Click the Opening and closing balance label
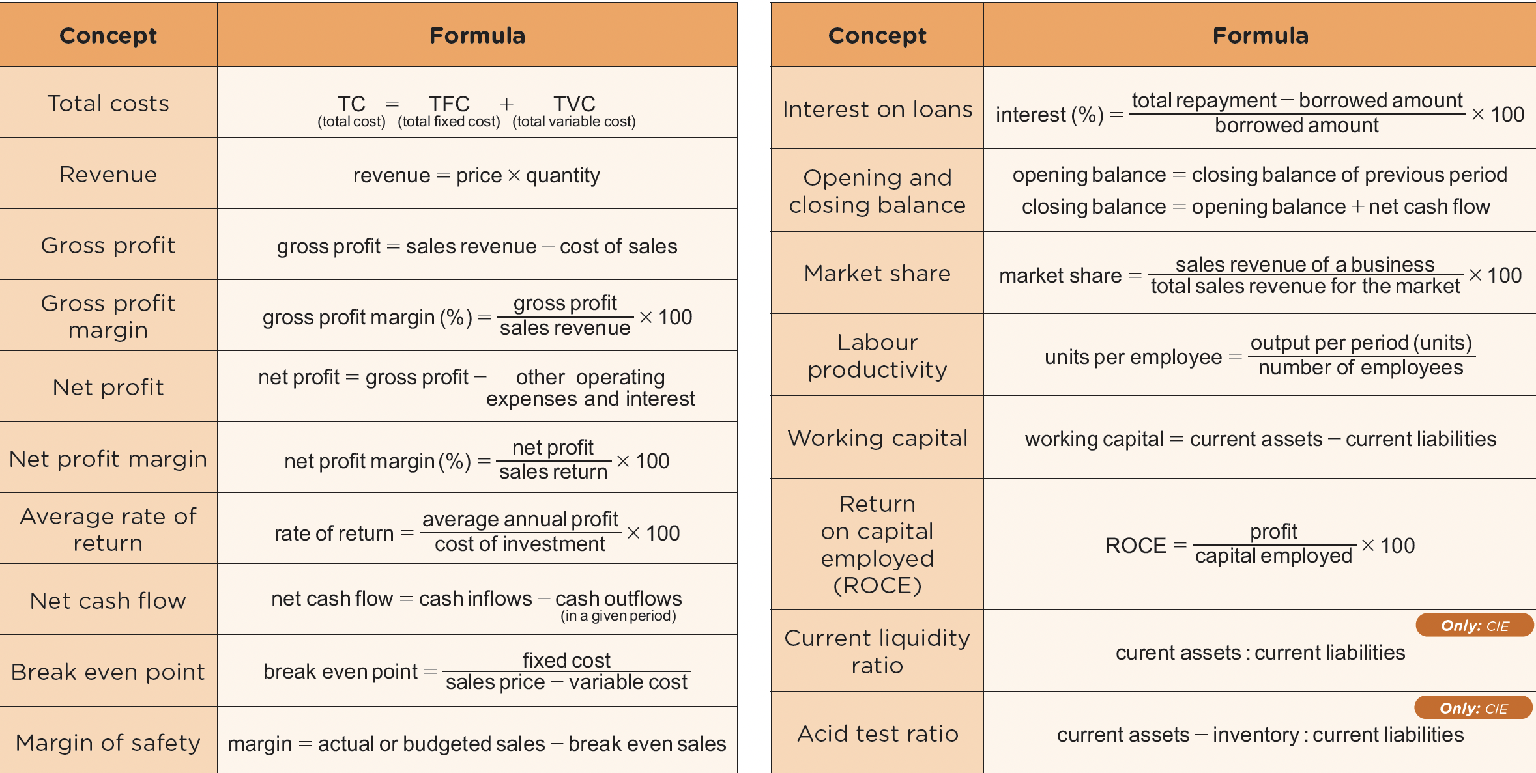Screen dimensions: 1536x773 click(877, 191)
